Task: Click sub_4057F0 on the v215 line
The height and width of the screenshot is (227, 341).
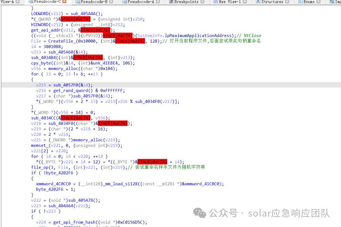Action: click(66, 85)
